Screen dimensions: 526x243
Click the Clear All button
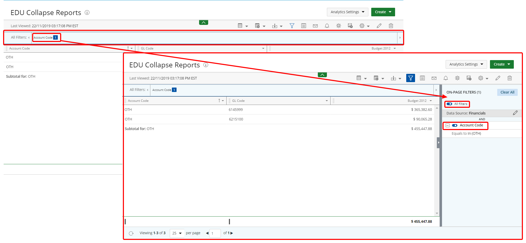pos(507,92)
